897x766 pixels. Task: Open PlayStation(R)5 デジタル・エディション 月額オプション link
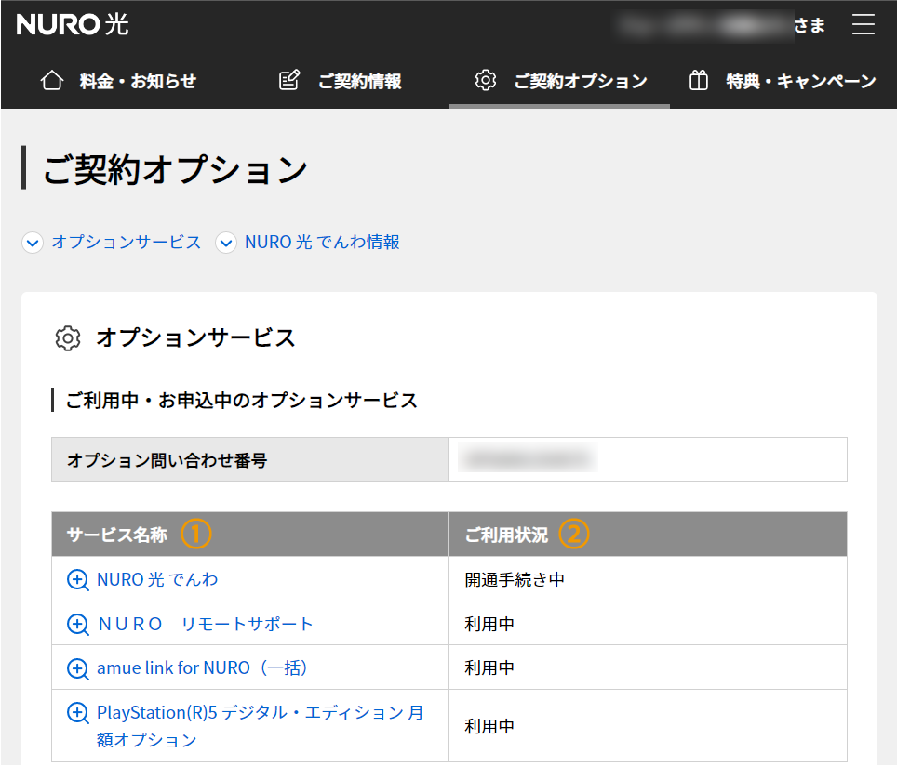tap(260, 726)
